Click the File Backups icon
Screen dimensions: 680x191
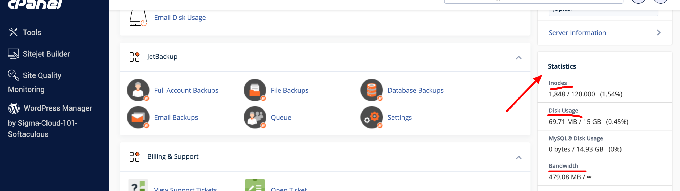(255, 90)
